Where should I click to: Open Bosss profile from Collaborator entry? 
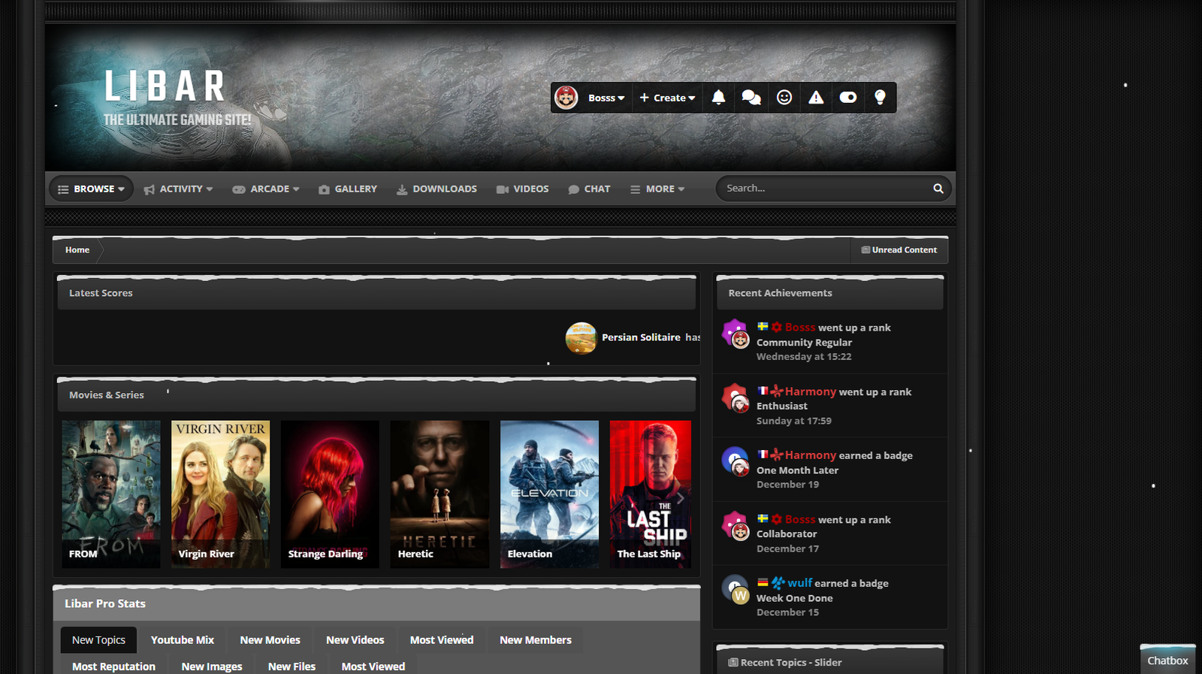[800, 519]
